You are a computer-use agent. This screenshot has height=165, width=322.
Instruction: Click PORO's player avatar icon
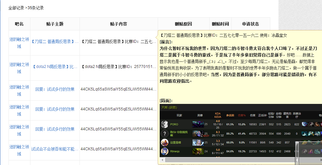(x=165, y=124)
